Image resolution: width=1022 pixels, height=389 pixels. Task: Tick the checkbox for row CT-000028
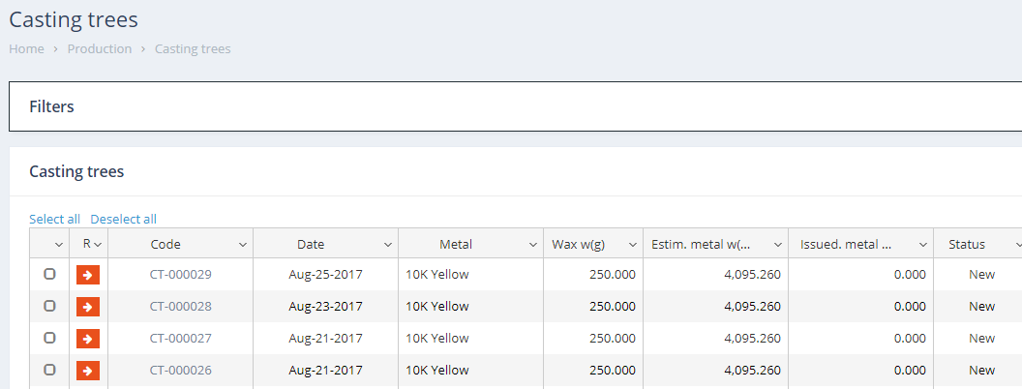49,307
